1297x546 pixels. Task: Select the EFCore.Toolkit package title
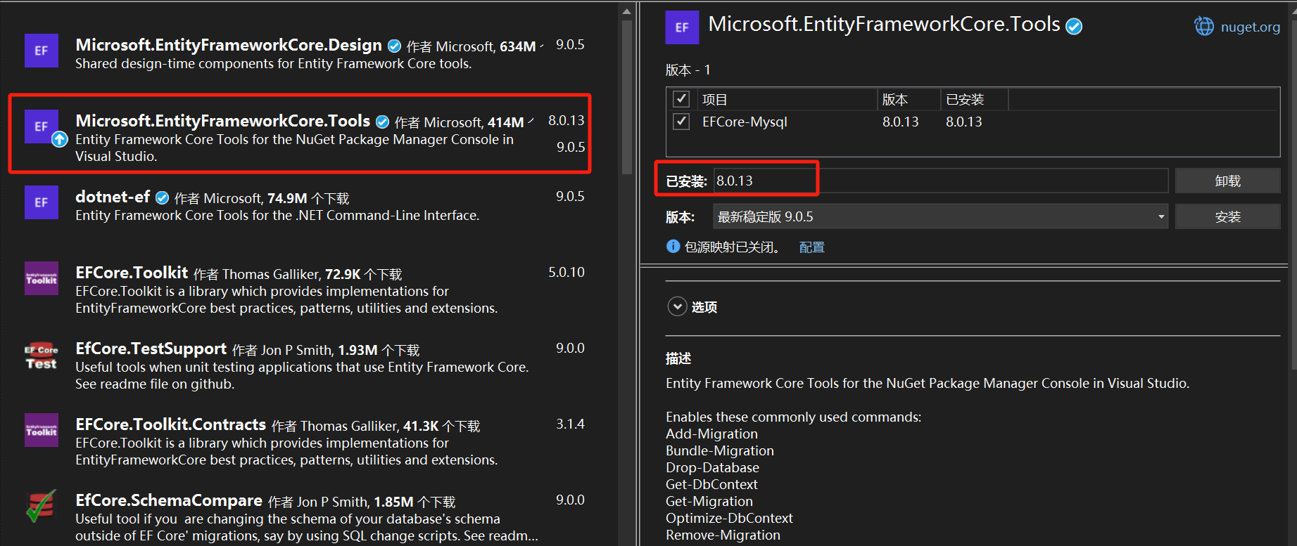(132, 273)
